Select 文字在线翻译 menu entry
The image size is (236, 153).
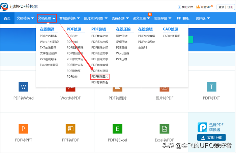click(48, 53)
